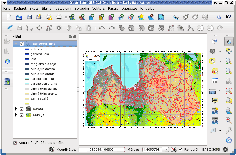236x155 pixels.
Task: Click Add WMS Layer globe icon
Action: 121,17
